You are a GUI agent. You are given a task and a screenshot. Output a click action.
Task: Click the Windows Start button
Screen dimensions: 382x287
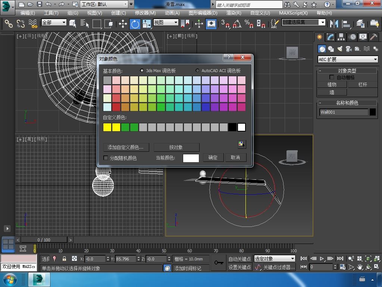(x=10, y=280)
